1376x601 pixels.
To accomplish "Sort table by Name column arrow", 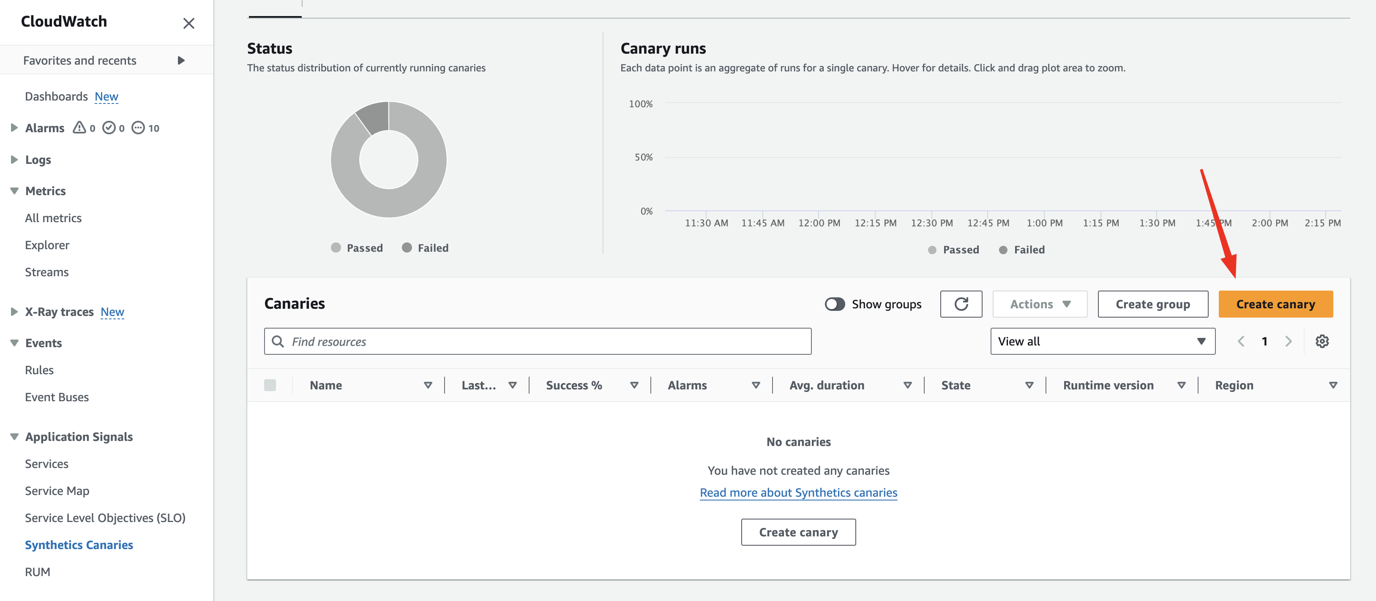I will click(428, 385).
